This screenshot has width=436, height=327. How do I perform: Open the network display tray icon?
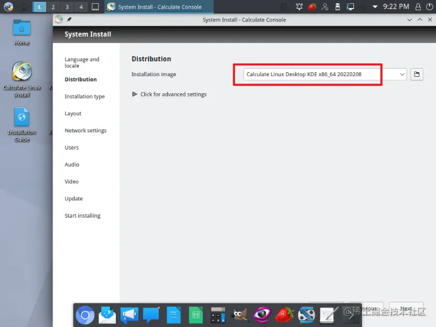pyautogui.click(x=350, y=6)
